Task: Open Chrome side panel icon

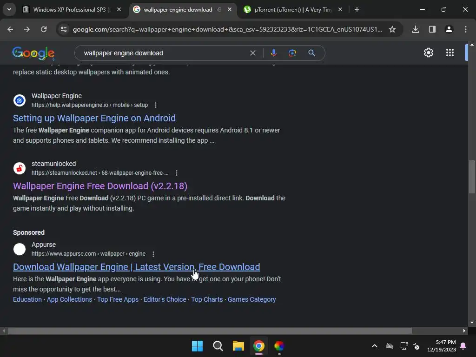Action: pyautogui.click(x=432, y=29)
